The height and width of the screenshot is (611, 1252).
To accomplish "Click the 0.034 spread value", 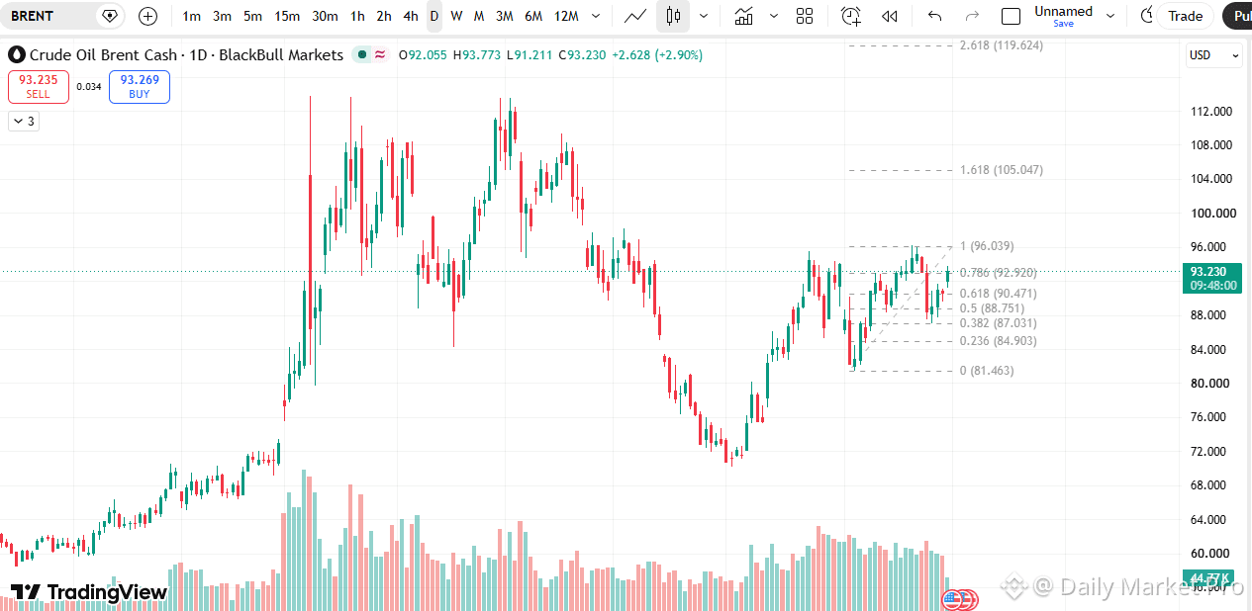I will click(89, 87).
